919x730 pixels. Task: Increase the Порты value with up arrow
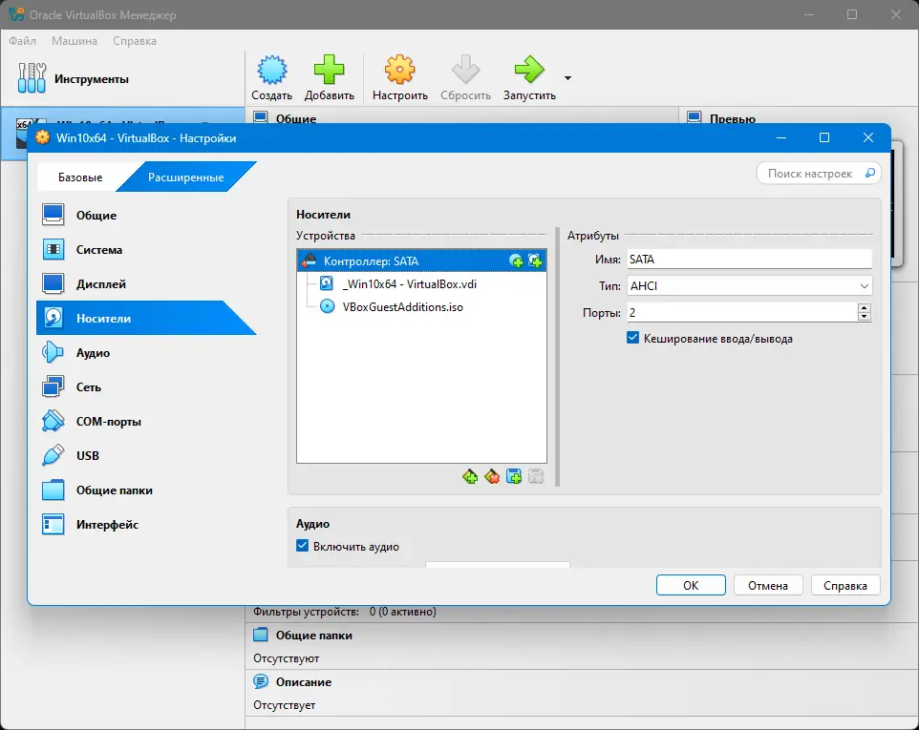(864, 308)
